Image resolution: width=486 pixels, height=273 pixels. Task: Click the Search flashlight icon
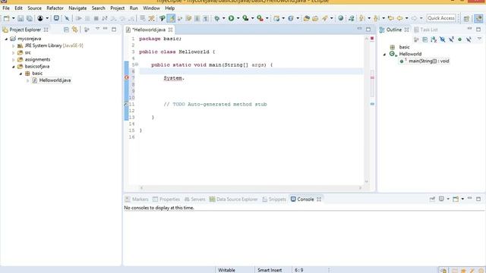(325, 18)
